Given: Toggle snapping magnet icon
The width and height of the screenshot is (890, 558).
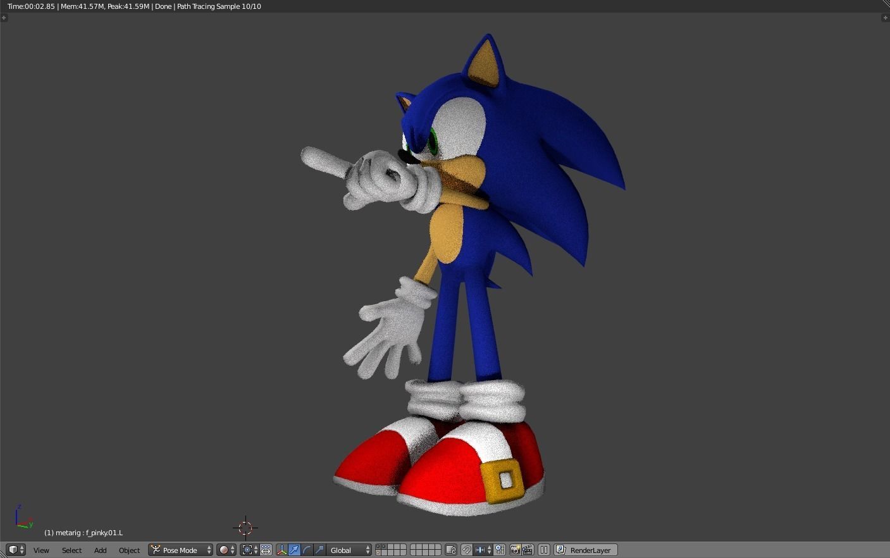Looking at the screenshot, I should pyautogui.click(x=467, y=550).
